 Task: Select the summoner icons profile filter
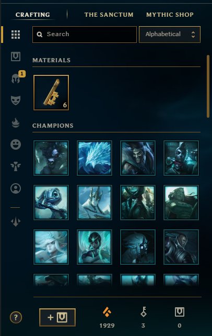[x=16, y=188]
